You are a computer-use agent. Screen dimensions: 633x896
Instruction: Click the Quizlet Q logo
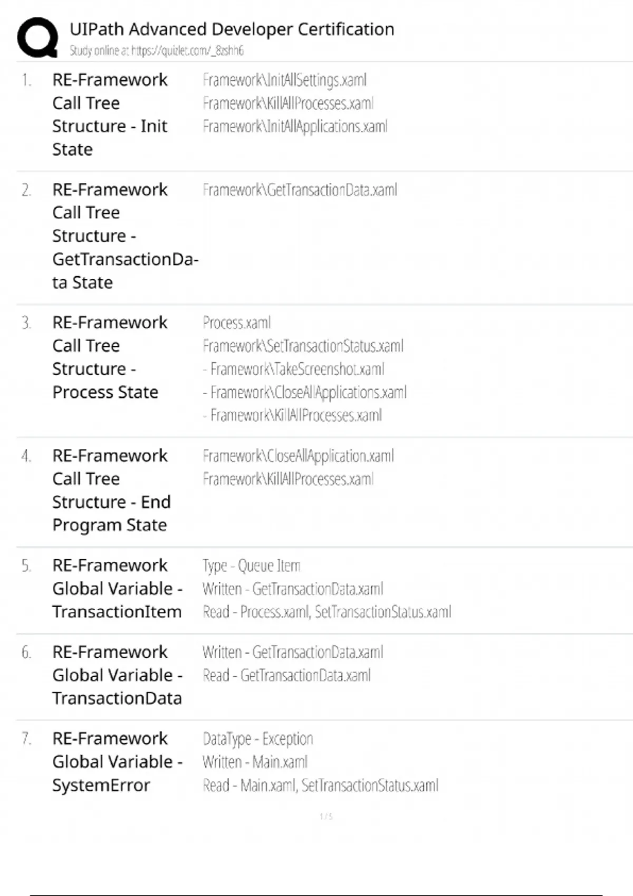[37, 37]
